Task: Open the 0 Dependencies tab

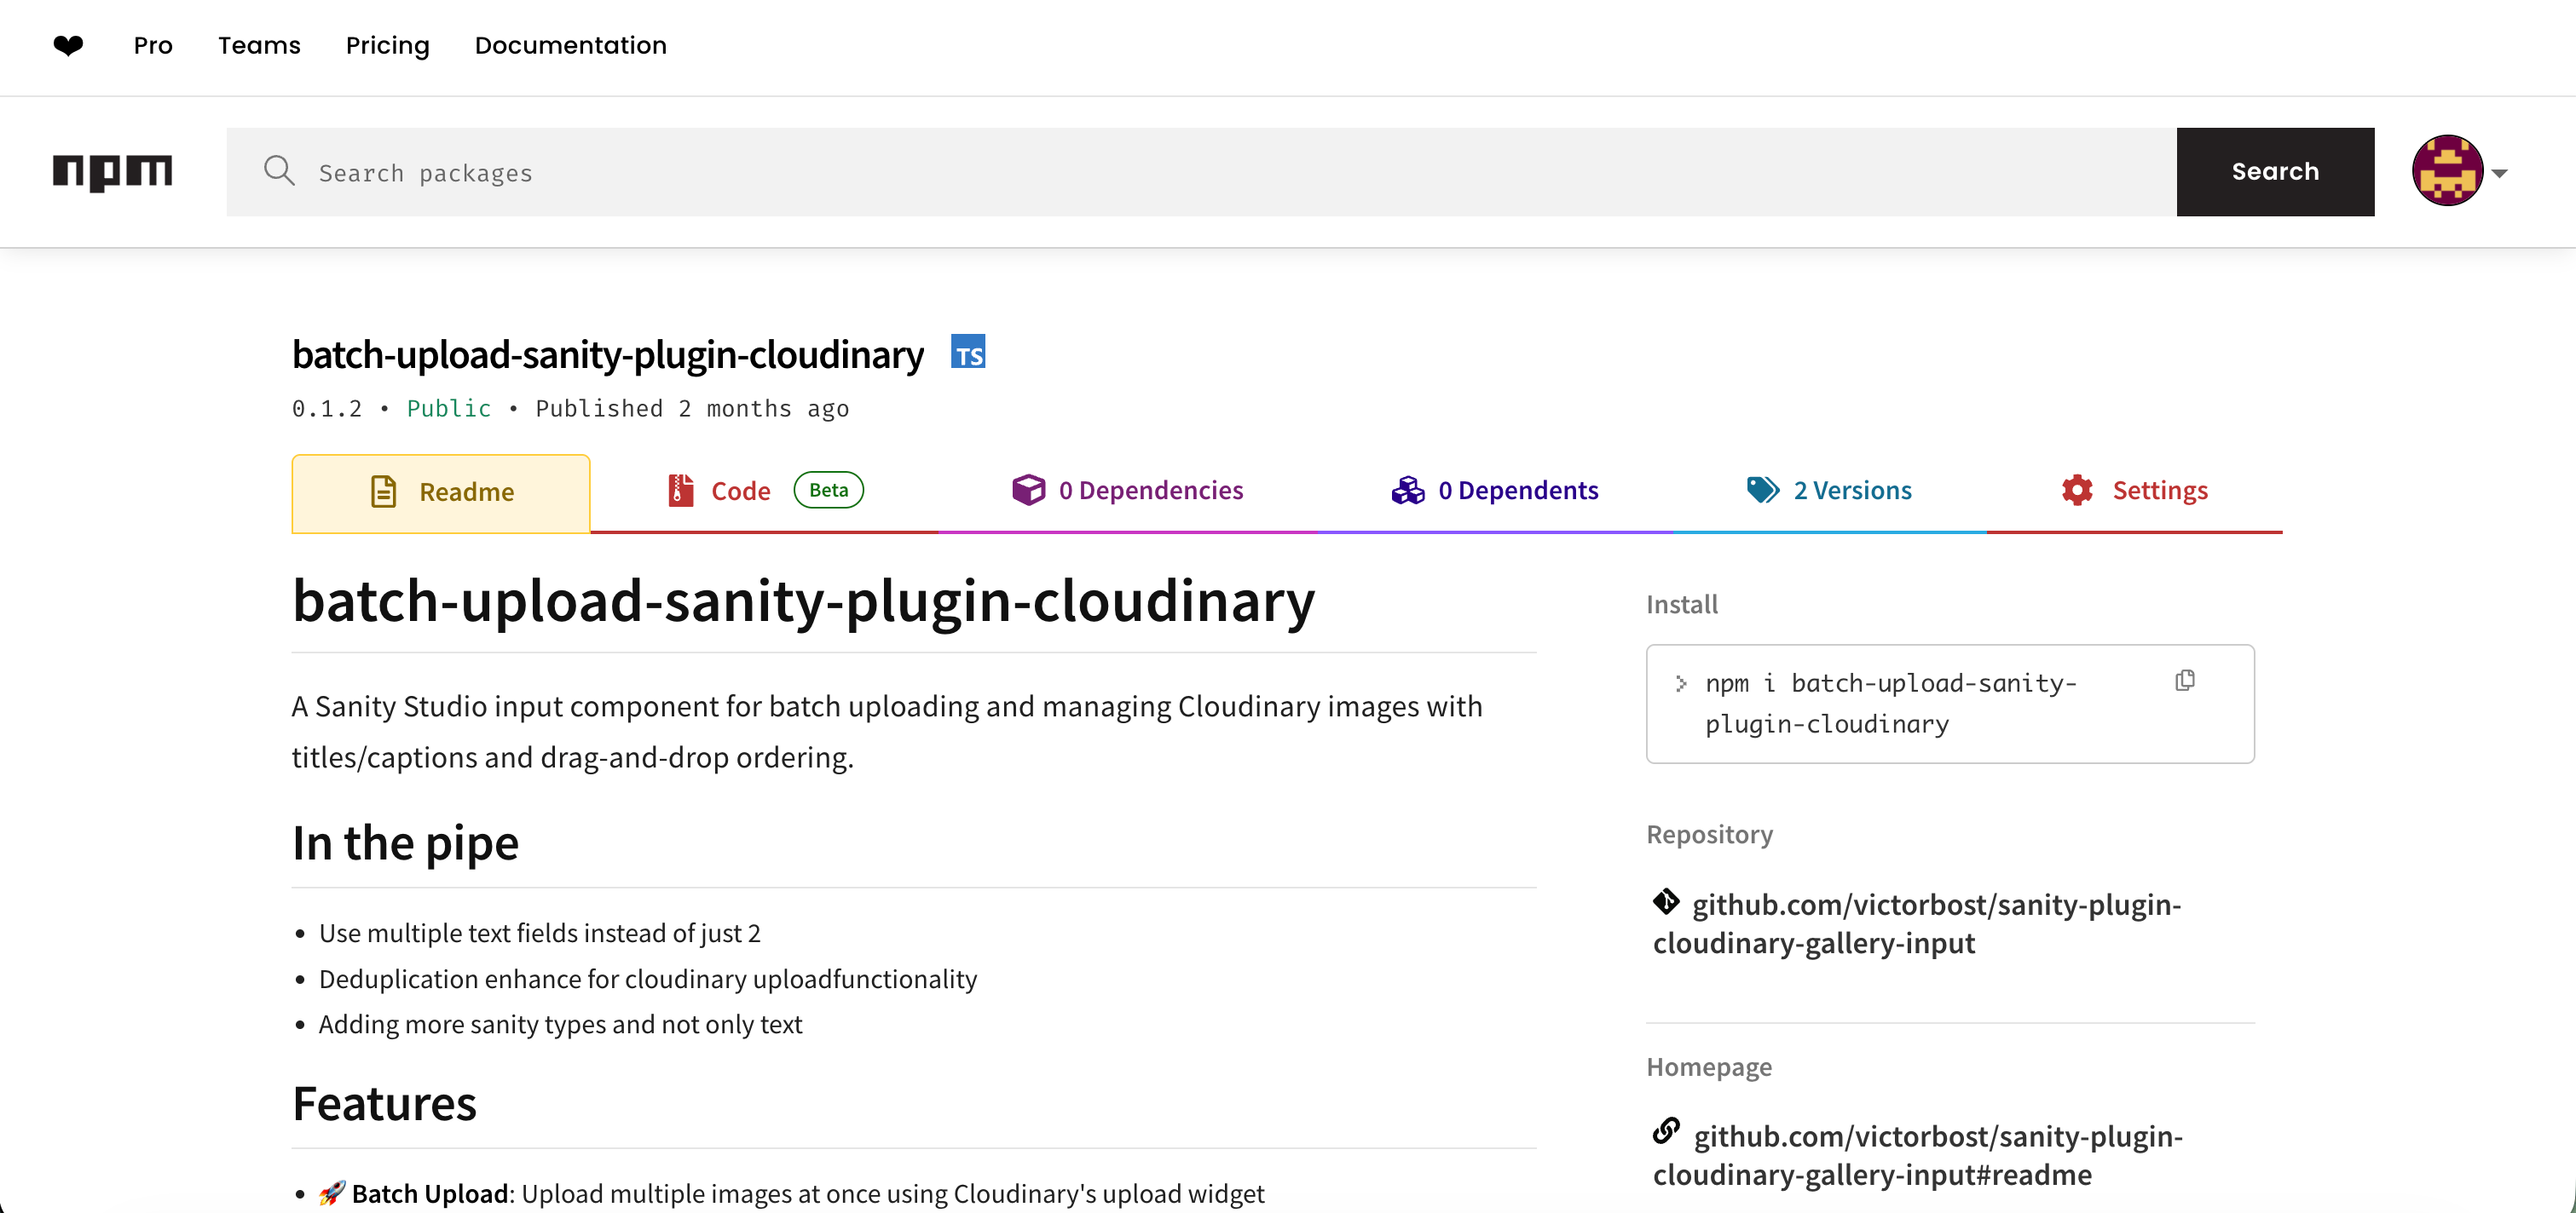Action: pos(1127,491)
